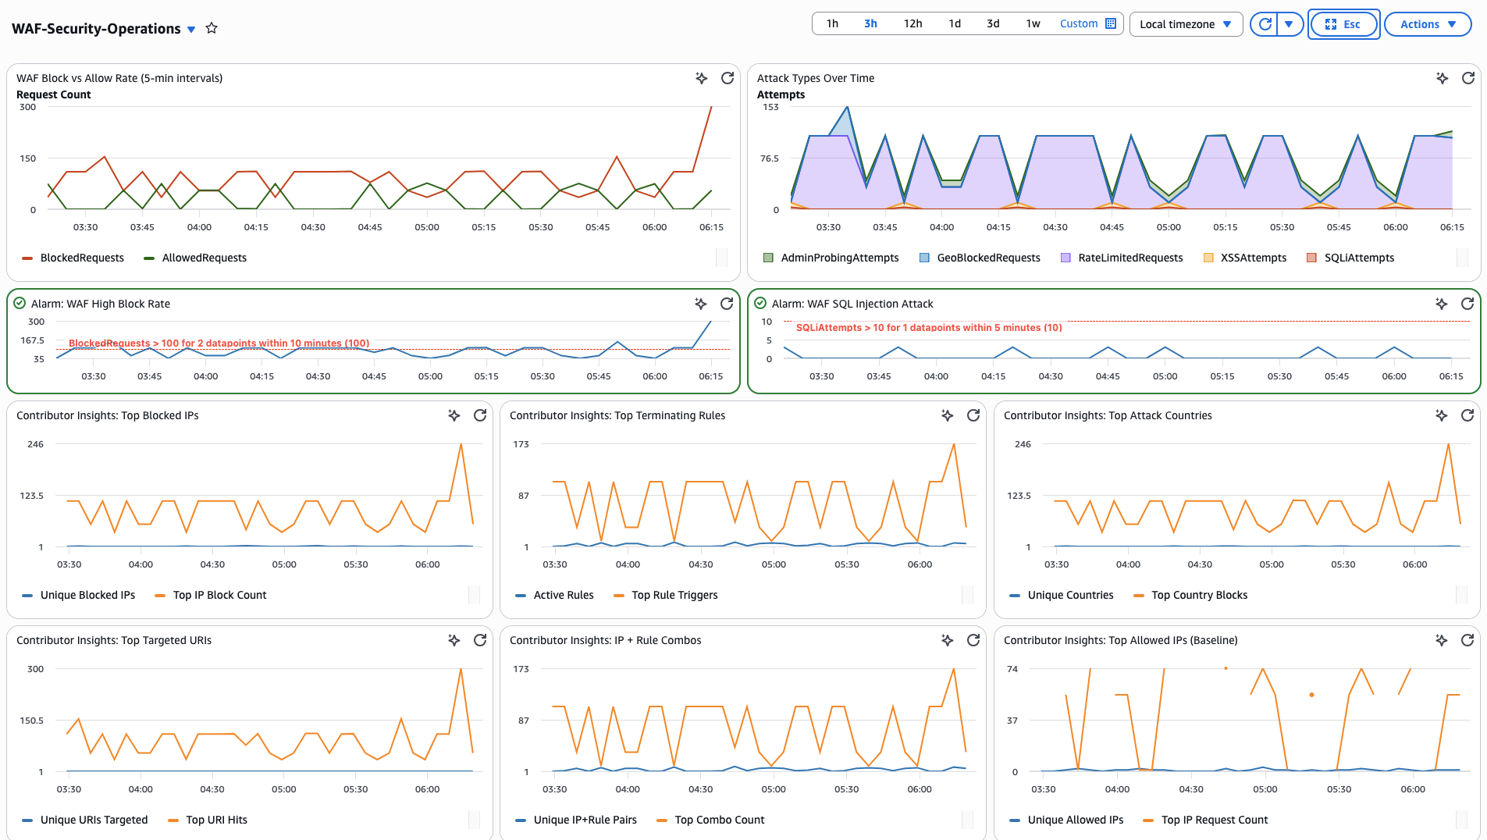Toggle SQLiAttempts series visibility

click(1350, 258)
